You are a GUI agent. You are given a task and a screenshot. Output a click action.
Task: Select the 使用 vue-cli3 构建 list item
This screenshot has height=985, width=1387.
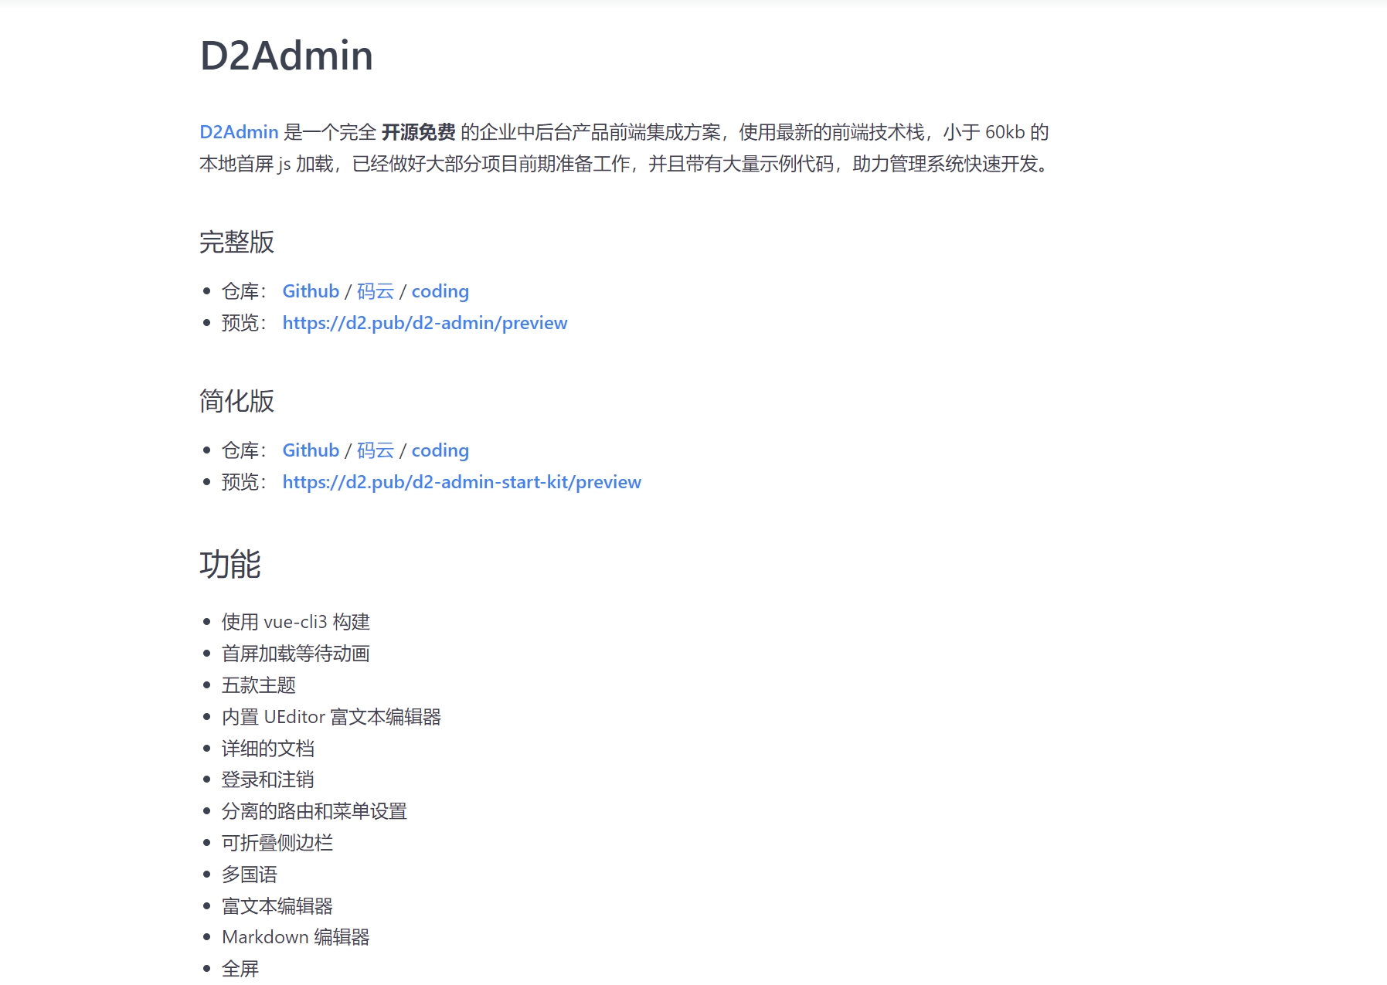(x=296, y=621)
